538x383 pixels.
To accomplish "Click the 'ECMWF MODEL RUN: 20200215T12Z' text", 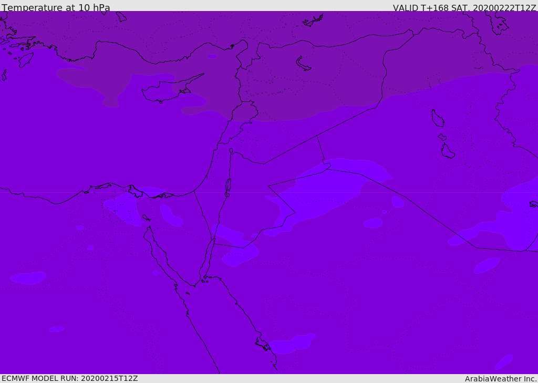I will click(70, 378).
